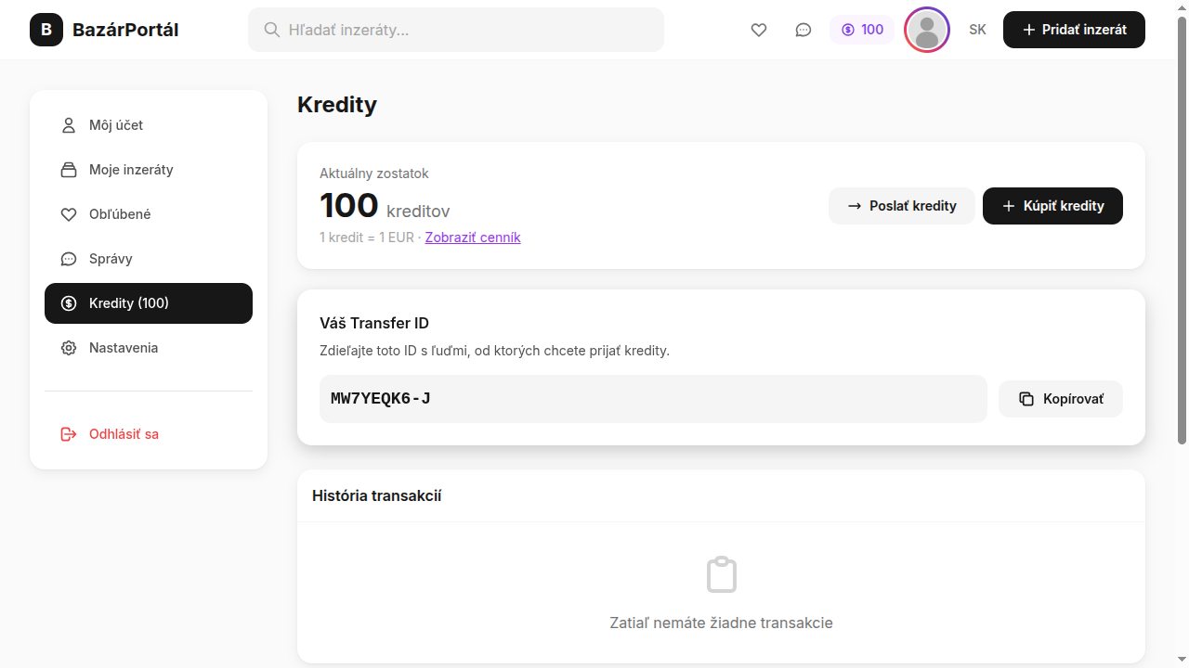Click the credit balance badge showing 100
1189x668 pixels.
[x=862, y=29]
